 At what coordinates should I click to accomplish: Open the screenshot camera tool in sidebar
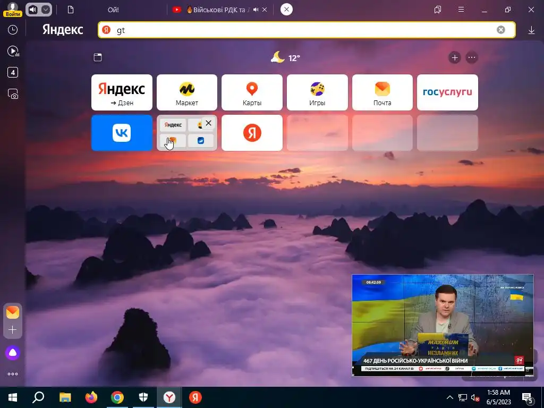coord(13,94)
